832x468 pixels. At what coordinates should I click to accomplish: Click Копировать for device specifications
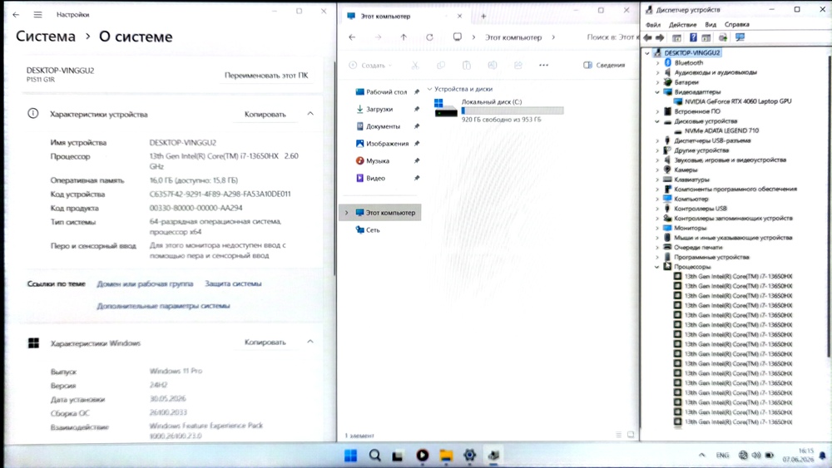point(265,114)
